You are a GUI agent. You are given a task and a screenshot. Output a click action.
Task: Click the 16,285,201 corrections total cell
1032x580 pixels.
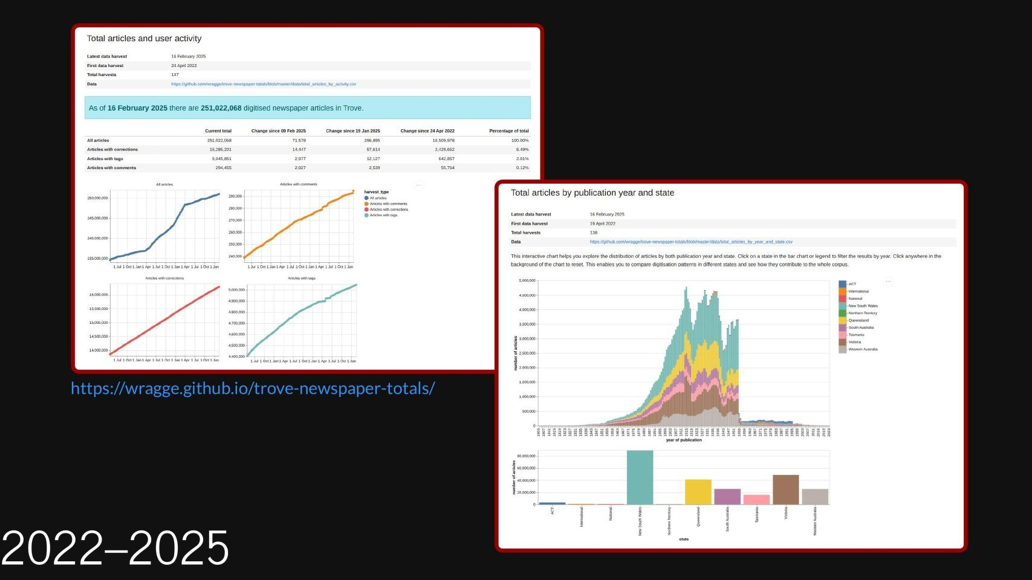point(220,149)
